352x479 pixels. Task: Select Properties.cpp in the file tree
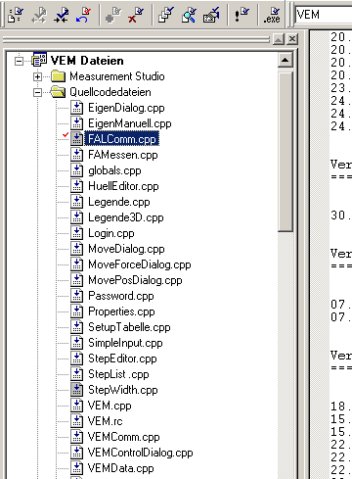tap(121, 311)
